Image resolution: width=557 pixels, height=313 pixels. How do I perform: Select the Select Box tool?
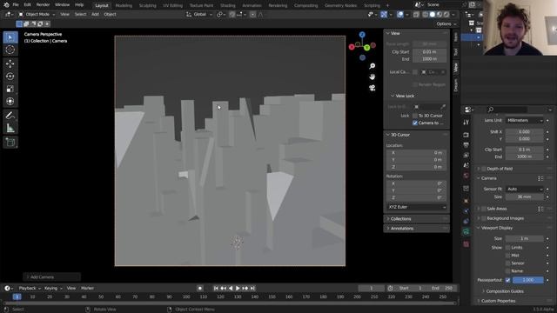click(10, 37)
